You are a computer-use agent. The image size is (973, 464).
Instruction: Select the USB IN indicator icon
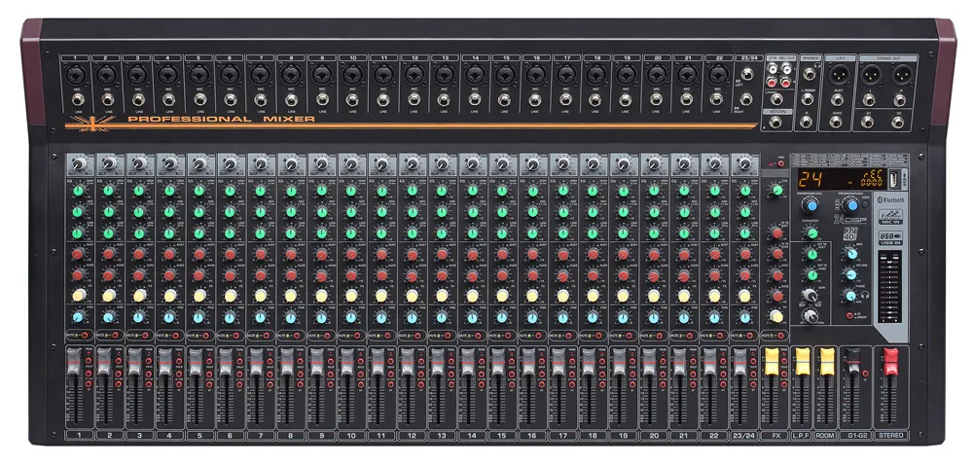tap(890, 237)
